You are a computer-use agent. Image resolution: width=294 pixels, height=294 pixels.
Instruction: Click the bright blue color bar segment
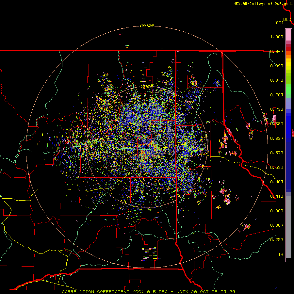click(288, 127)
